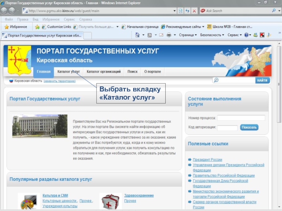Open a new blank tab next to the portal tab
282x211 pixels.
click(87, 36)
